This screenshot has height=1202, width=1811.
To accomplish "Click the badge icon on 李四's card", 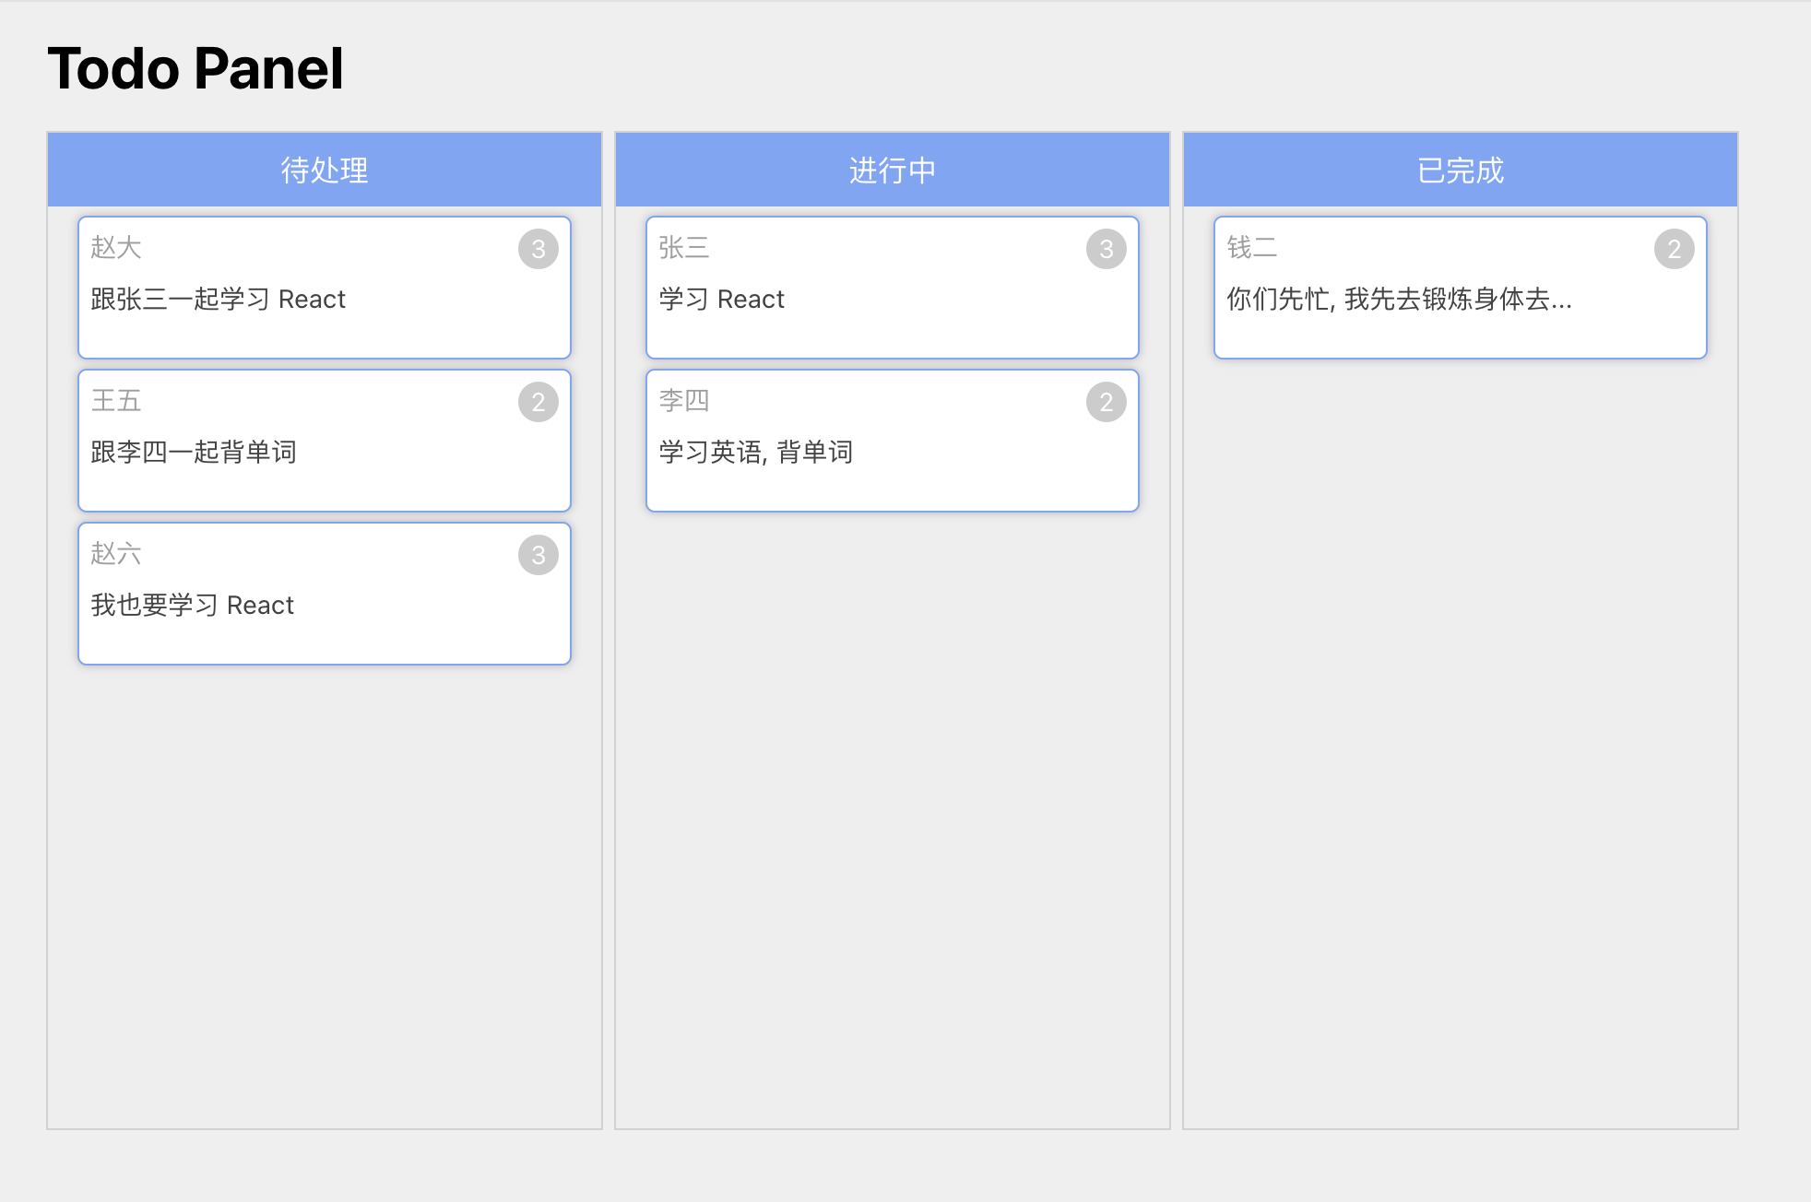I will tap(1107, 398).
